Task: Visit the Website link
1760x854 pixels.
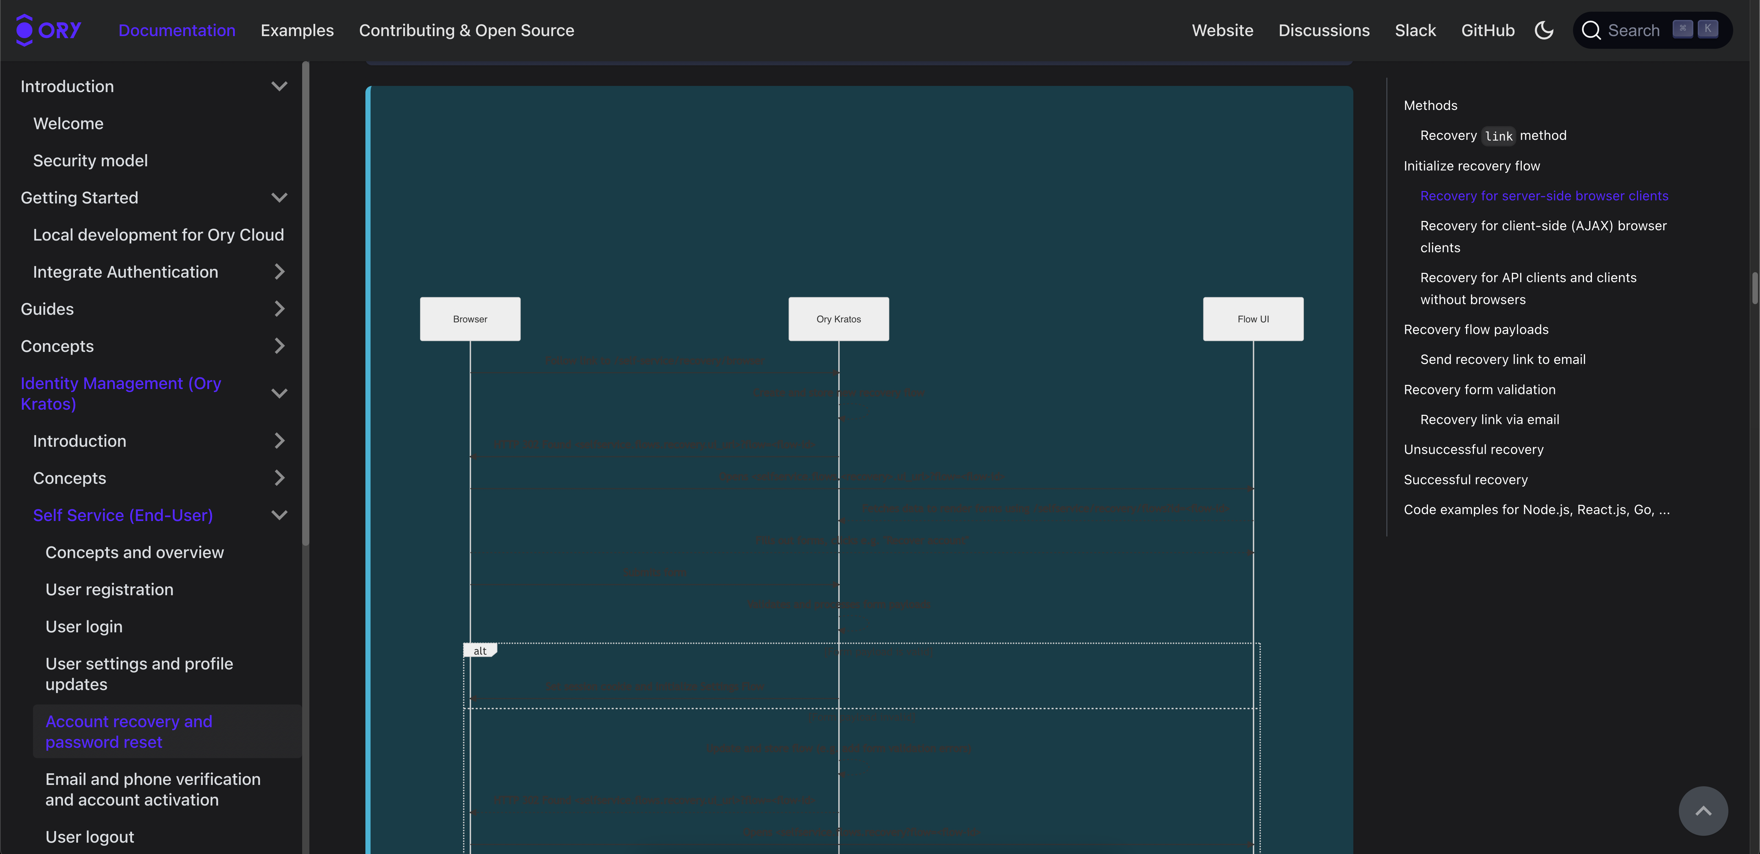Action: click(x=1222, y=30)
